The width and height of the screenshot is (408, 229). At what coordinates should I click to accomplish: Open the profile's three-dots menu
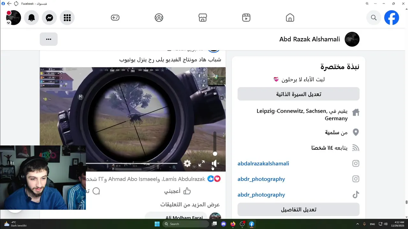[x=48, y=39]
